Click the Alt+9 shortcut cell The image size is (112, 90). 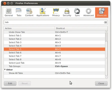coord(58,63)
